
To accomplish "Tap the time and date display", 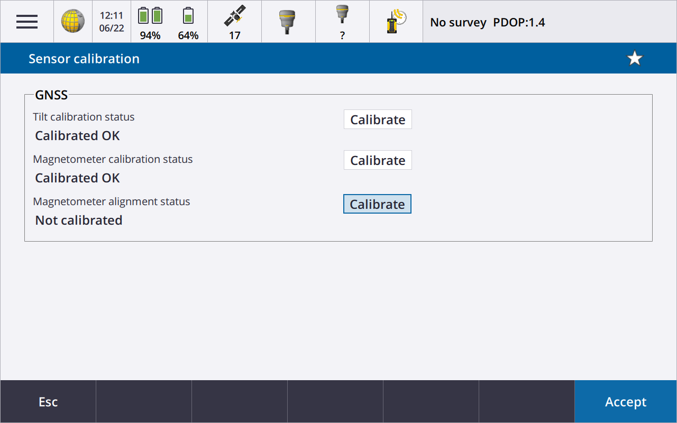I will pyautogui.click(x=112, y=22).
